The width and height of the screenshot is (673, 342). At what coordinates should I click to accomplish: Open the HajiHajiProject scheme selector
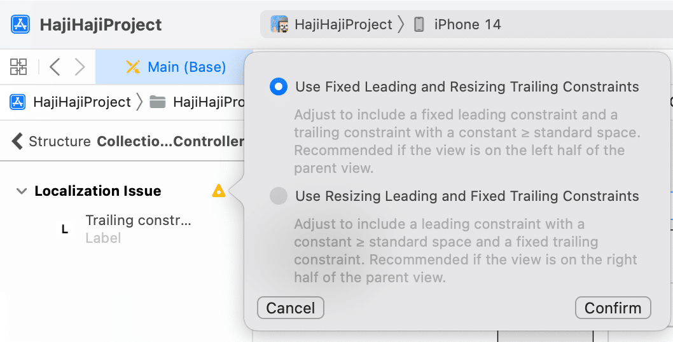click(331, 24)
